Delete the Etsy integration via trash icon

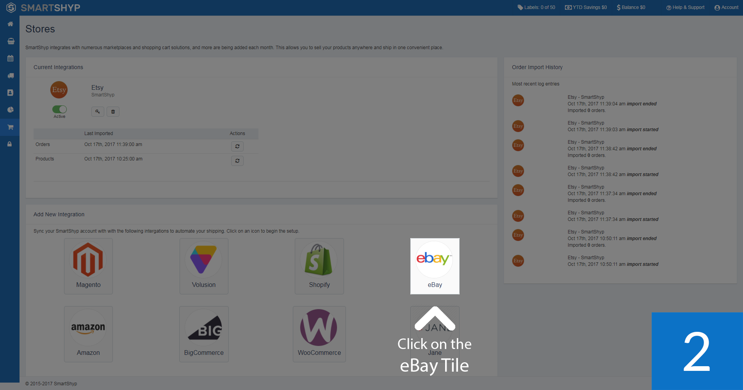(113, 112)
